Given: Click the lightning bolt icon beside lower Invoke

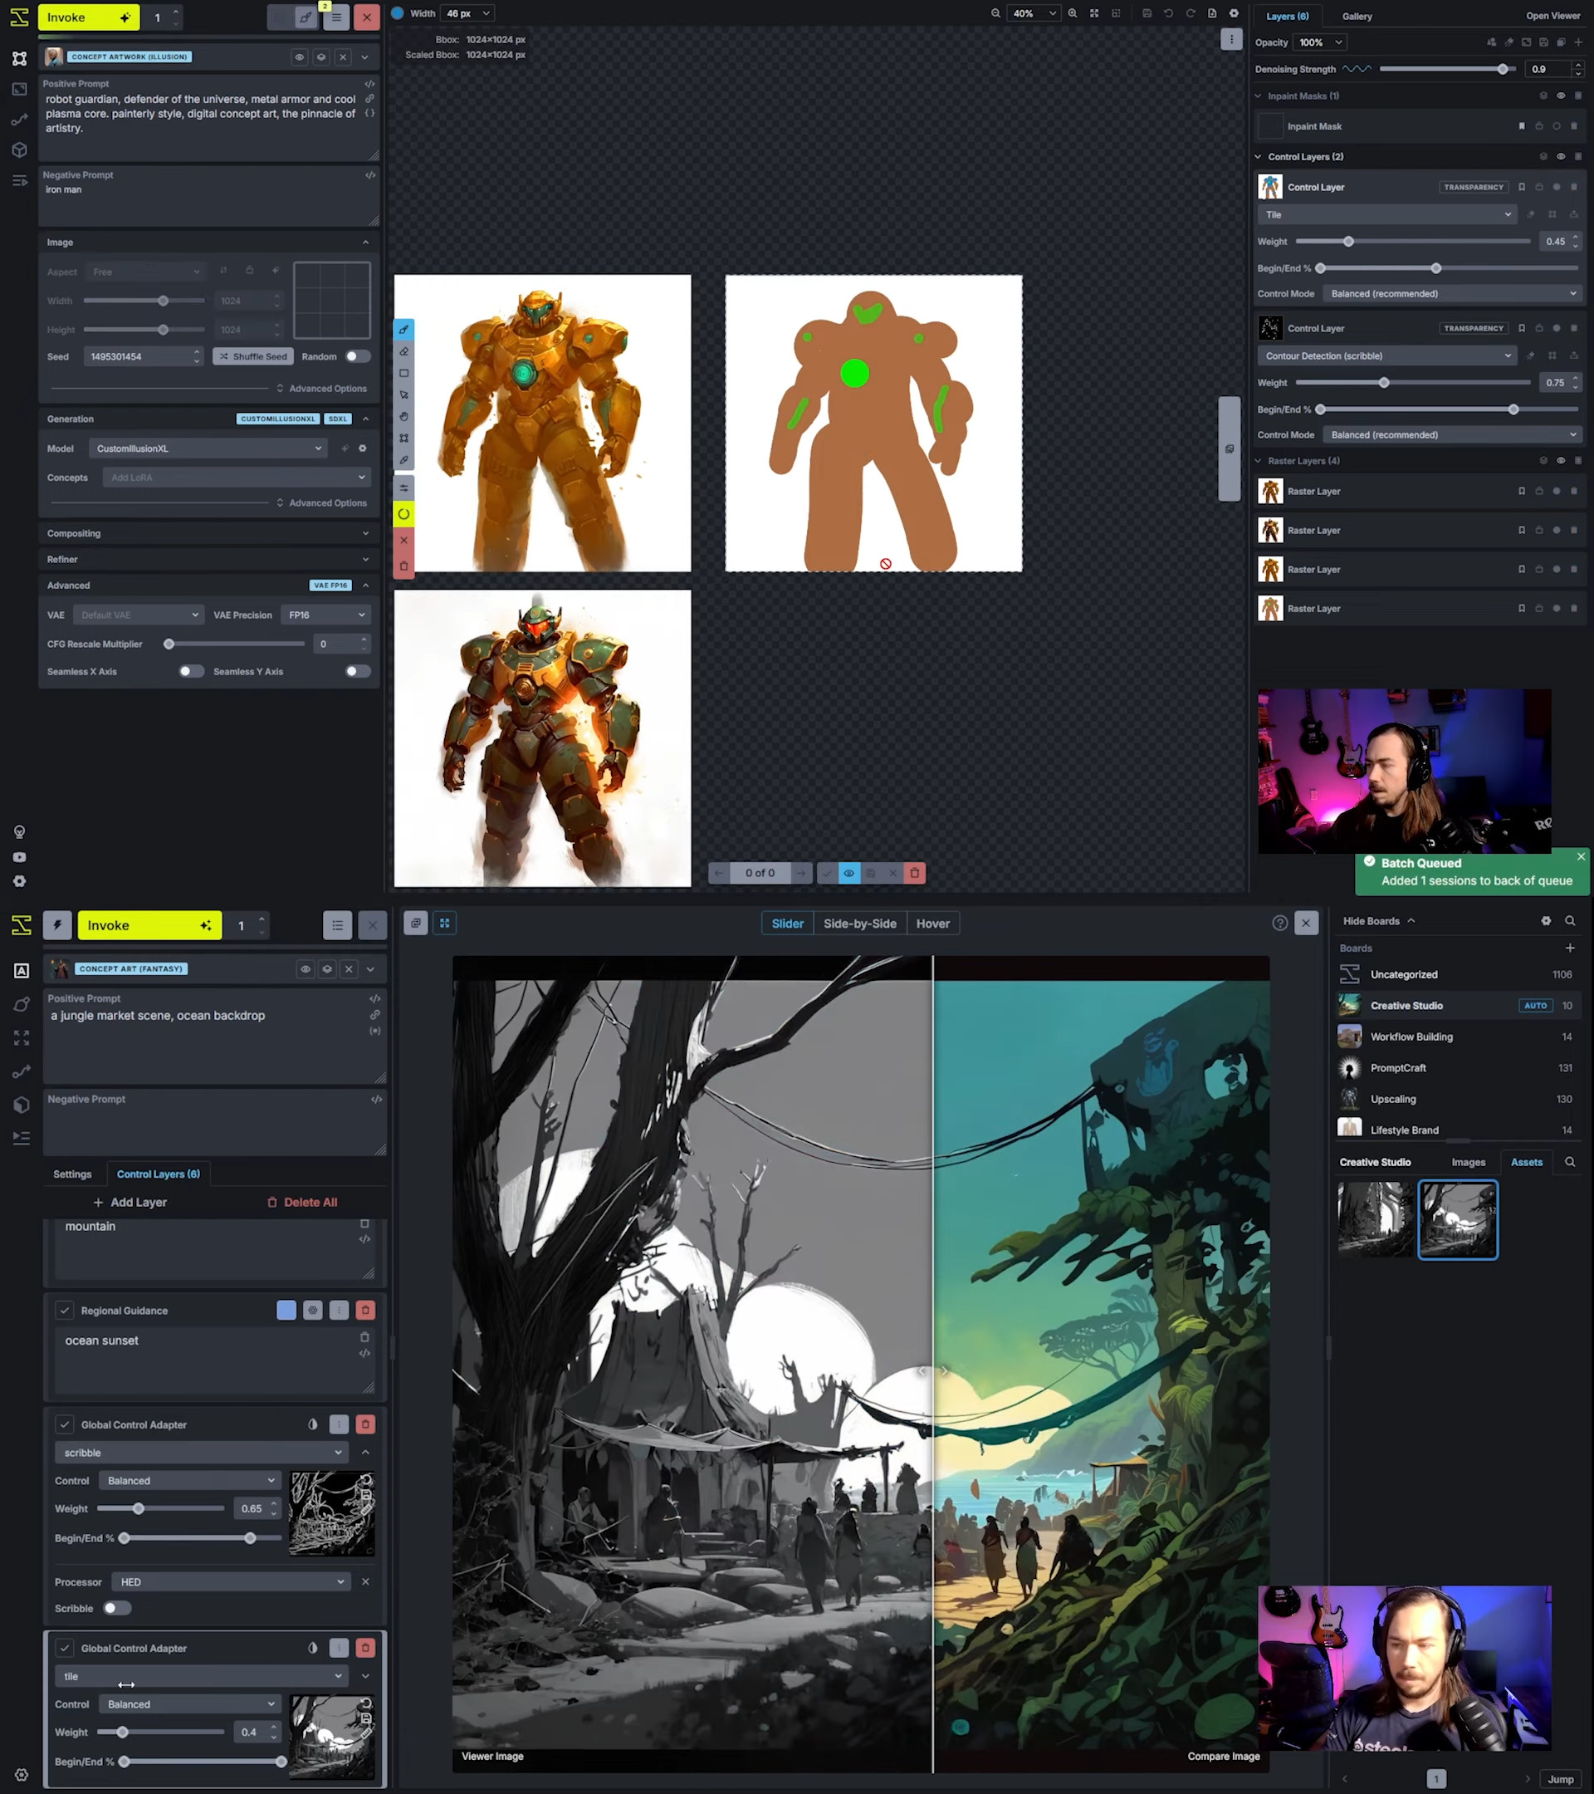Looking at the screenshot, I should (57, 925).
